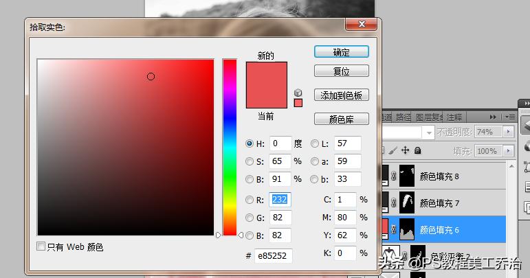The width and height of the screenshot is (530, 278).
Task: Click the mask link icon on 颜色填充 8
Action: coord(394,176)
